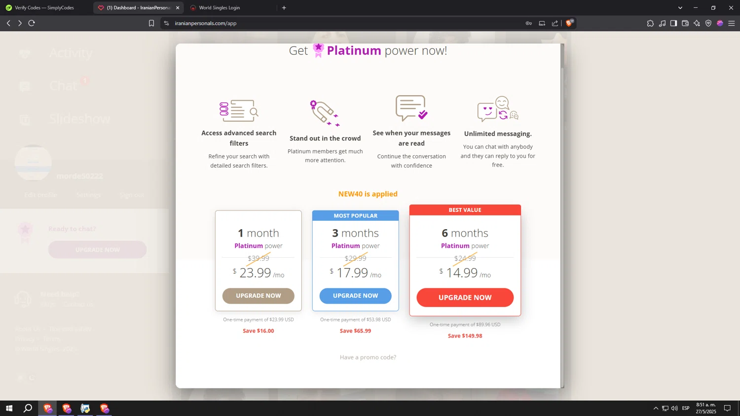Click 'Save $149.98' text
The height and width of the screenshot is (416, 740).
point(465,336)
